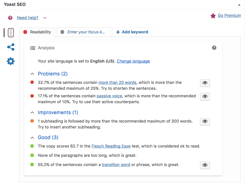This screenshot has width=245, height=184.
Task: Toggle eye marker for transition words result
Action: point(205,165)
